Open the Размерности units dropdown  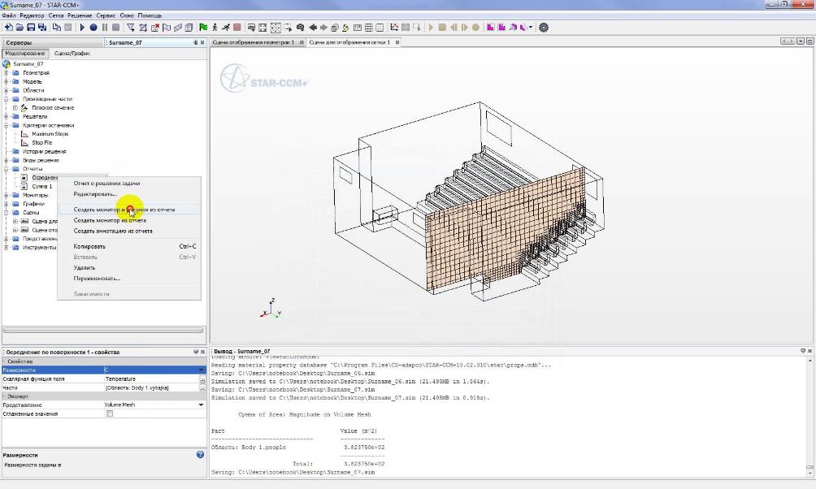(201, 370)
